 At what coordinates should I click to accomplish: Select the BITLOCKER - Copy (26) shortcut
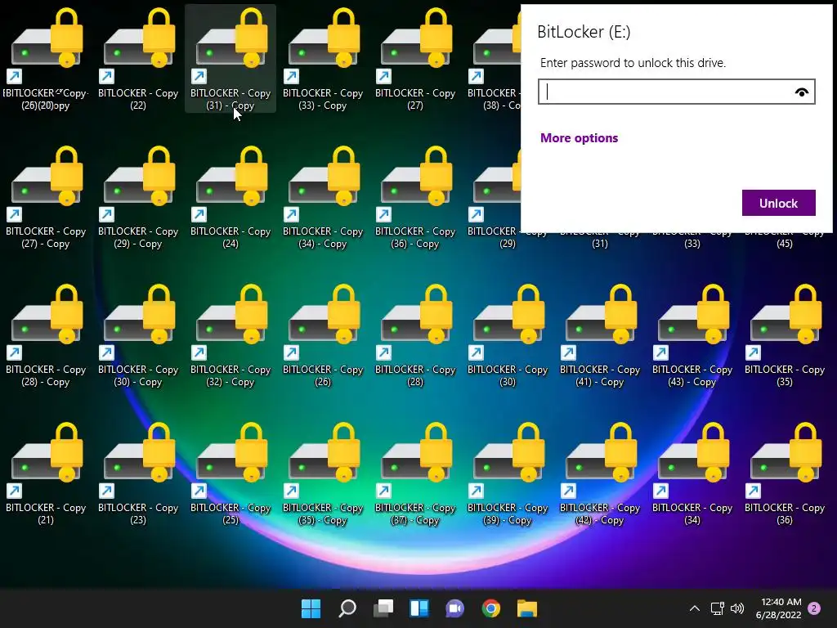(x=323, y=335)
